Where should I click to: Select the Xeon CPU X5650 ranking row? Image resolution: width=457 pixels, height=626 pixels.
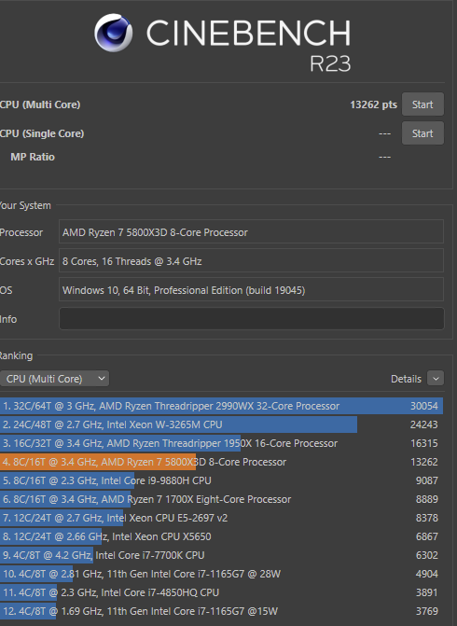[x=222, y=536]
